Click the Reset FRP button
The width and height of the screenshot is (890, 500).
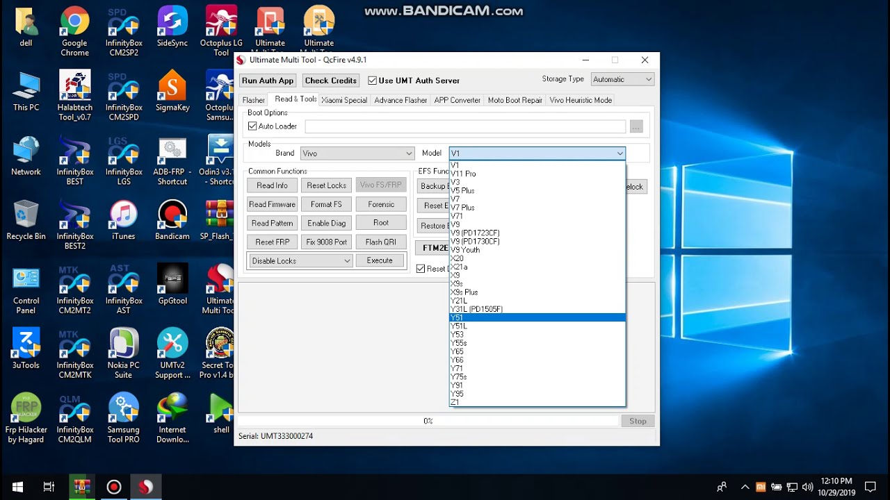click(x=272, y=242)
